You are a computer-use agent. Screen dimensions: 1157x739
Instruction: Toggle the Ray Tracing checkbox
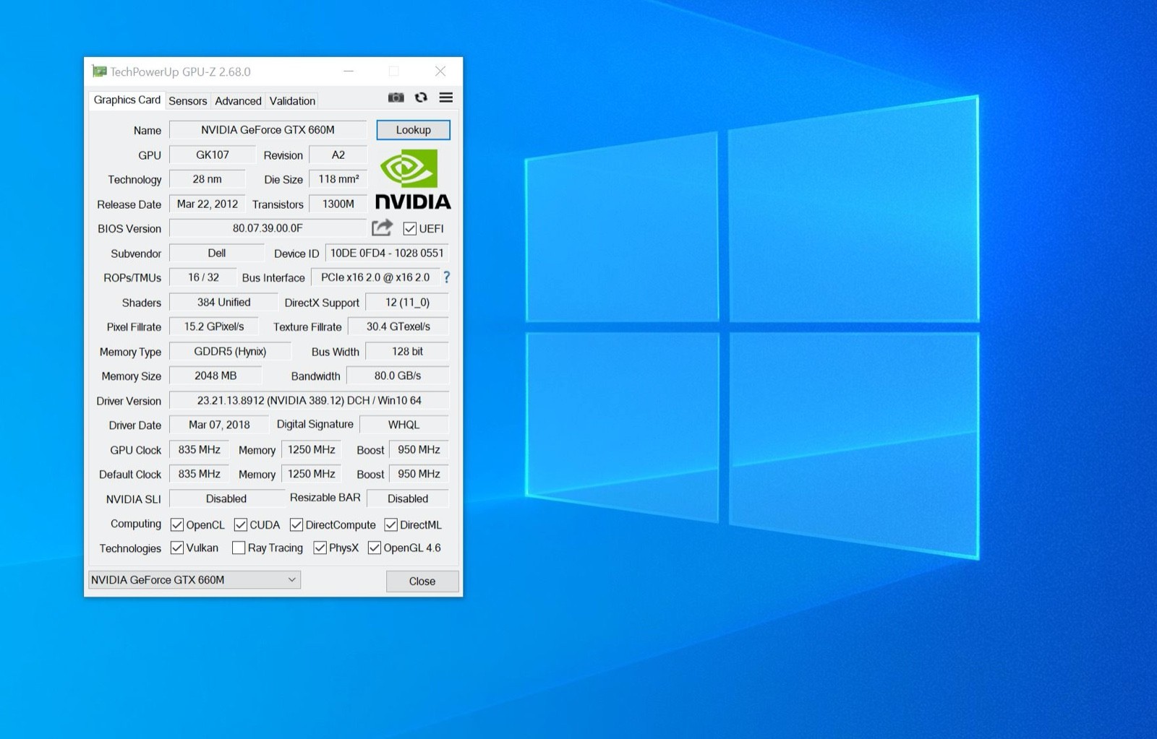tap(239, 548)
